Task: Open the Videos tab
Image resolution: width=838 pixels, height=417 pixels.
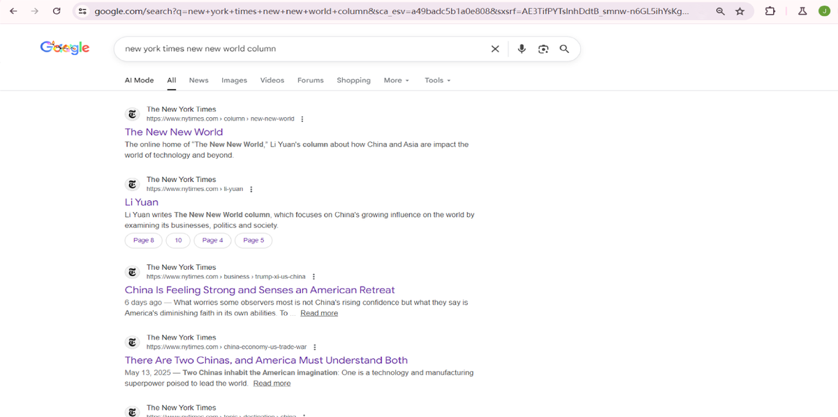Action: point(272,80)
